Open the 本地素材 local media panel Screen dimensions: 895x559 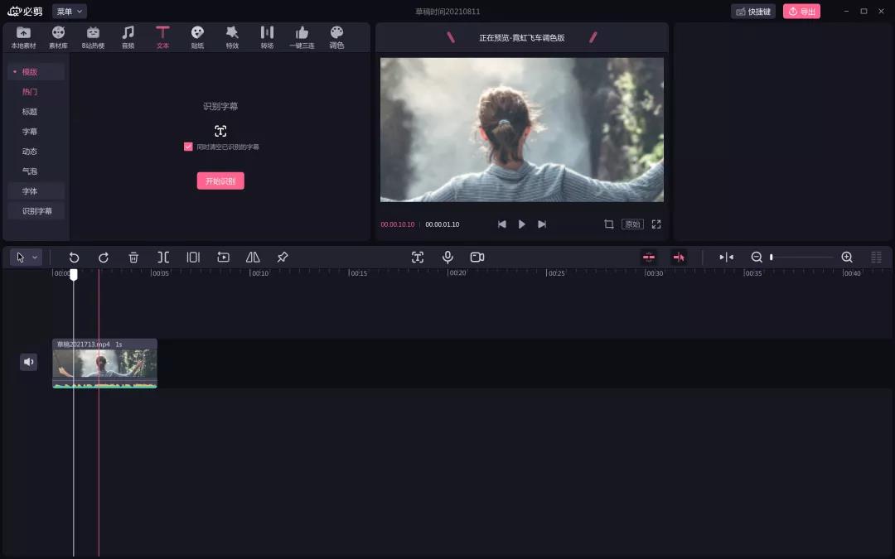tap(23, 37)
